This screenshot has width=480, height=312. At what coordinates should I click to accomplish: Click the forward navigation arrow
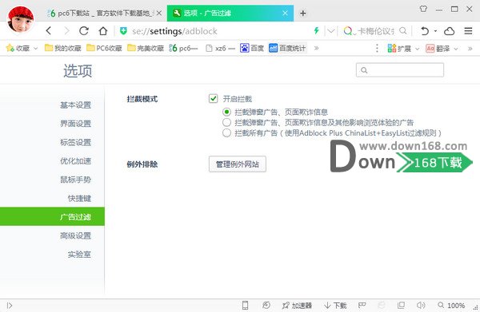coord(66,31)
